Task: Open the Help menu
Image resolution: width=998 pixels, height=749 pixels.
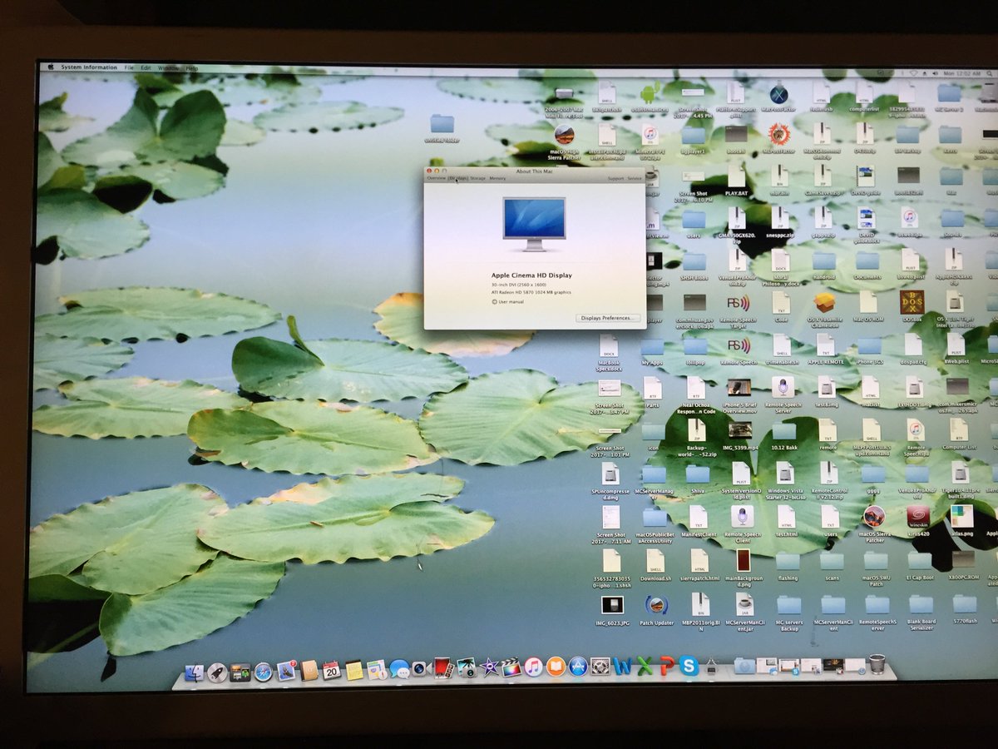Action: tap(192, 67)
